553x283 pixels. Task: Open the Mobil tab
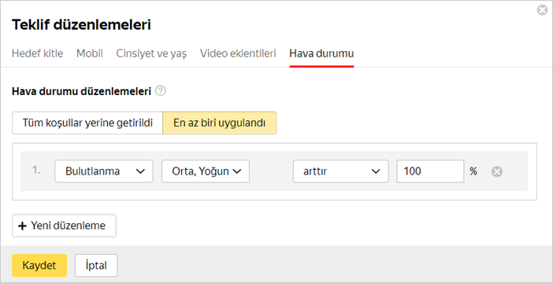[x=90, y=54]
